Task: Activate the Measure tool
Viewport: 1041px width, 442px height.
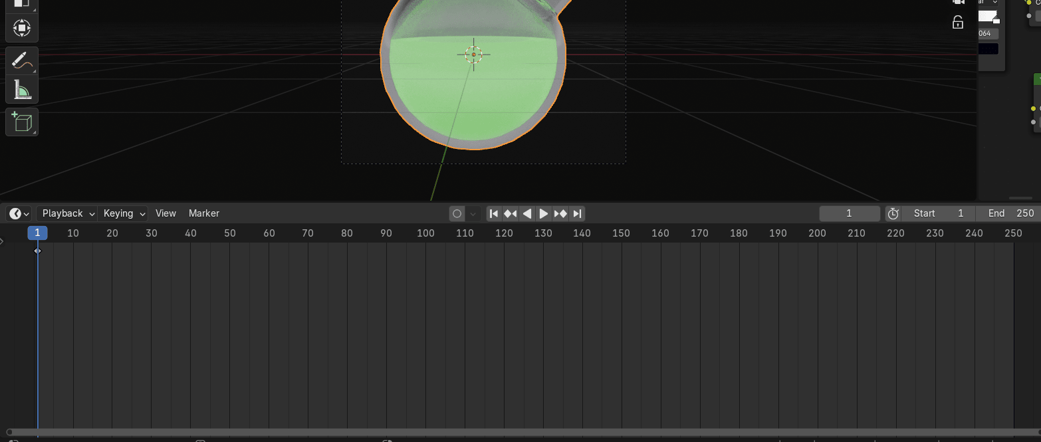Action: click(x=21, y=89)
